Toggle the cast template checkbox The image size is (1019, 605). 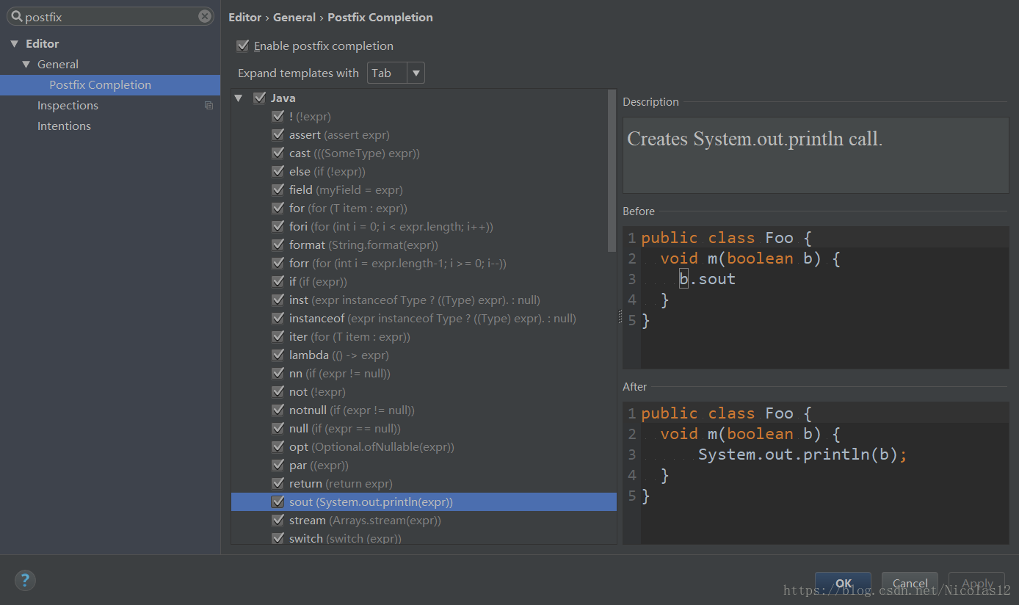(x=278, y=153)
